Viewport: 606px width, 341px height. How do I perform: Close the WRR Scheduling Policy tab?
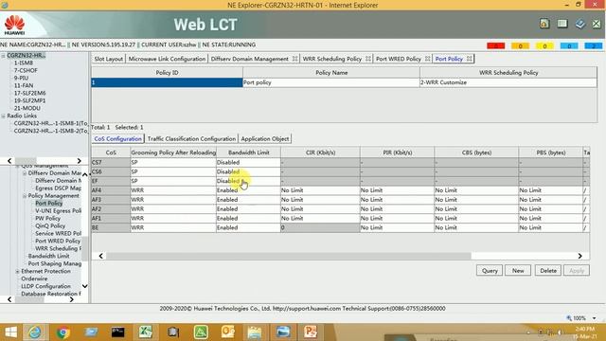(x=368, y=59)
